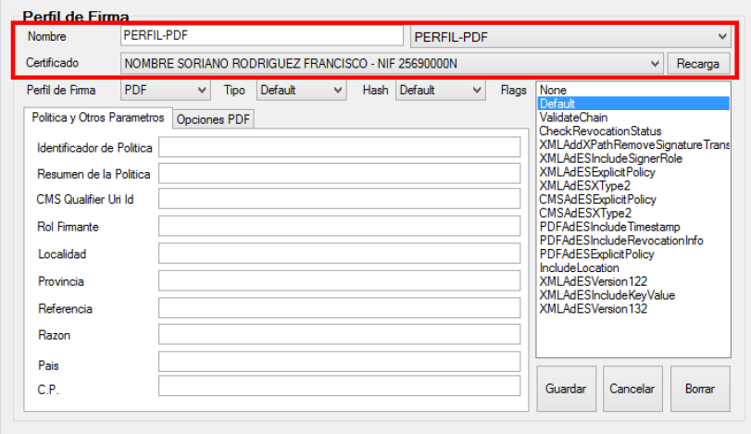The width and height of the screenshot is (751, 434).
Task: Select XMLAddXPathRemoveSignatureTrans flag
Action: [x=633, y=145]
